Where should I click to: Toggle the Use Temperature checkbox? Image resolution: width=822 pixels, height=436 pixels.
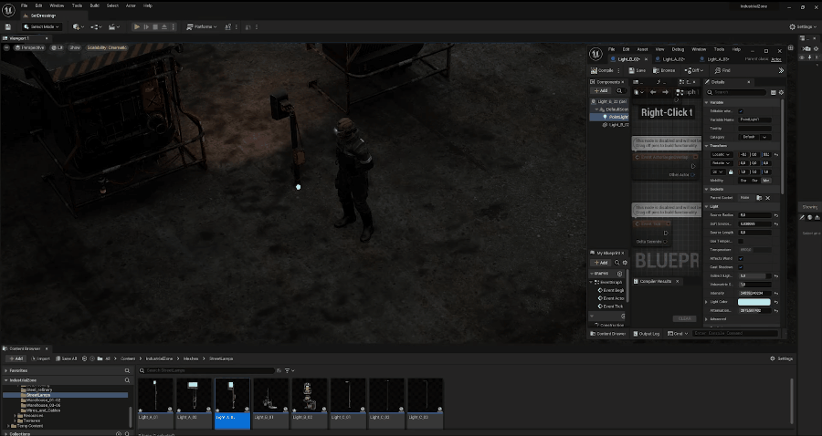point(741,242)
